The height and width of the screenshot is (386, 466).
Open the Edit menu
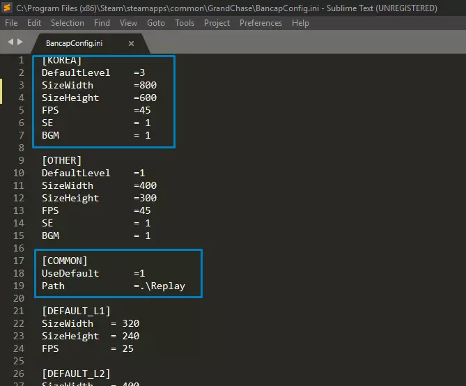tap(34, 23)
